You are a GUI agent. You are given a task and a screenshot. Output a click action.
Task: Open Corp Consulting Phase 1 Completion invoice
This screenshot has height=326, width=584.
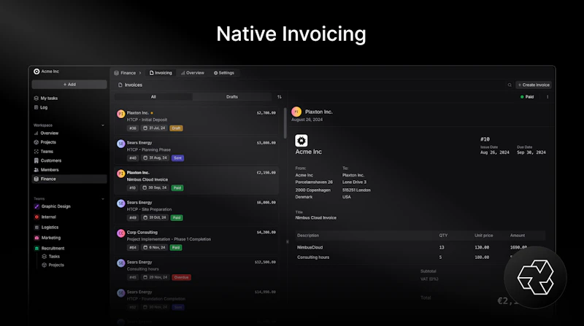coord(196,240)
